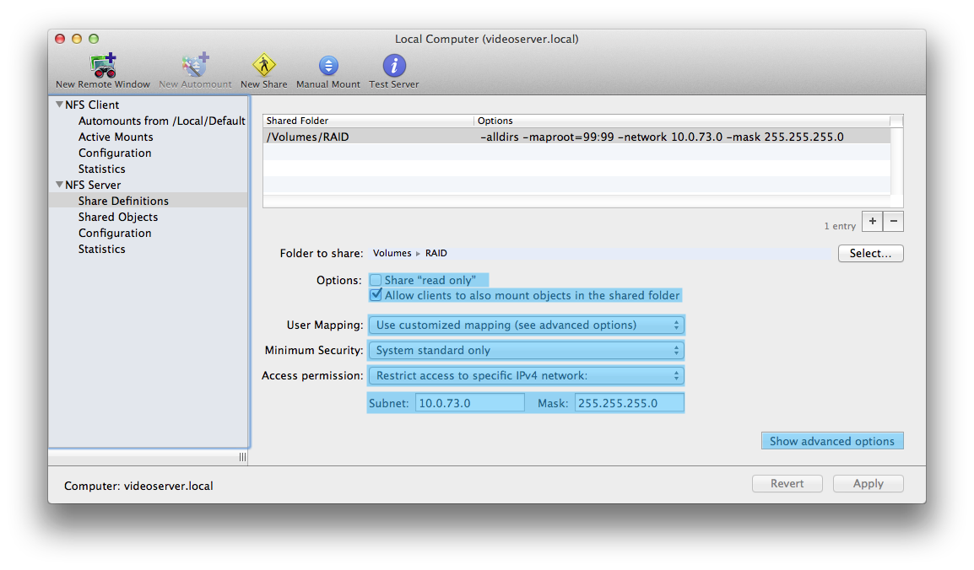Click the Shared Folder column header
The width and height of the screenshot is (974, 570).
coord(368,121)
